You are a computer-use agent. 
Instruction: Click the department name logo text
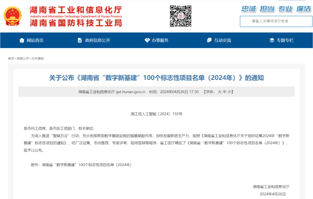[x=75, y=16]
